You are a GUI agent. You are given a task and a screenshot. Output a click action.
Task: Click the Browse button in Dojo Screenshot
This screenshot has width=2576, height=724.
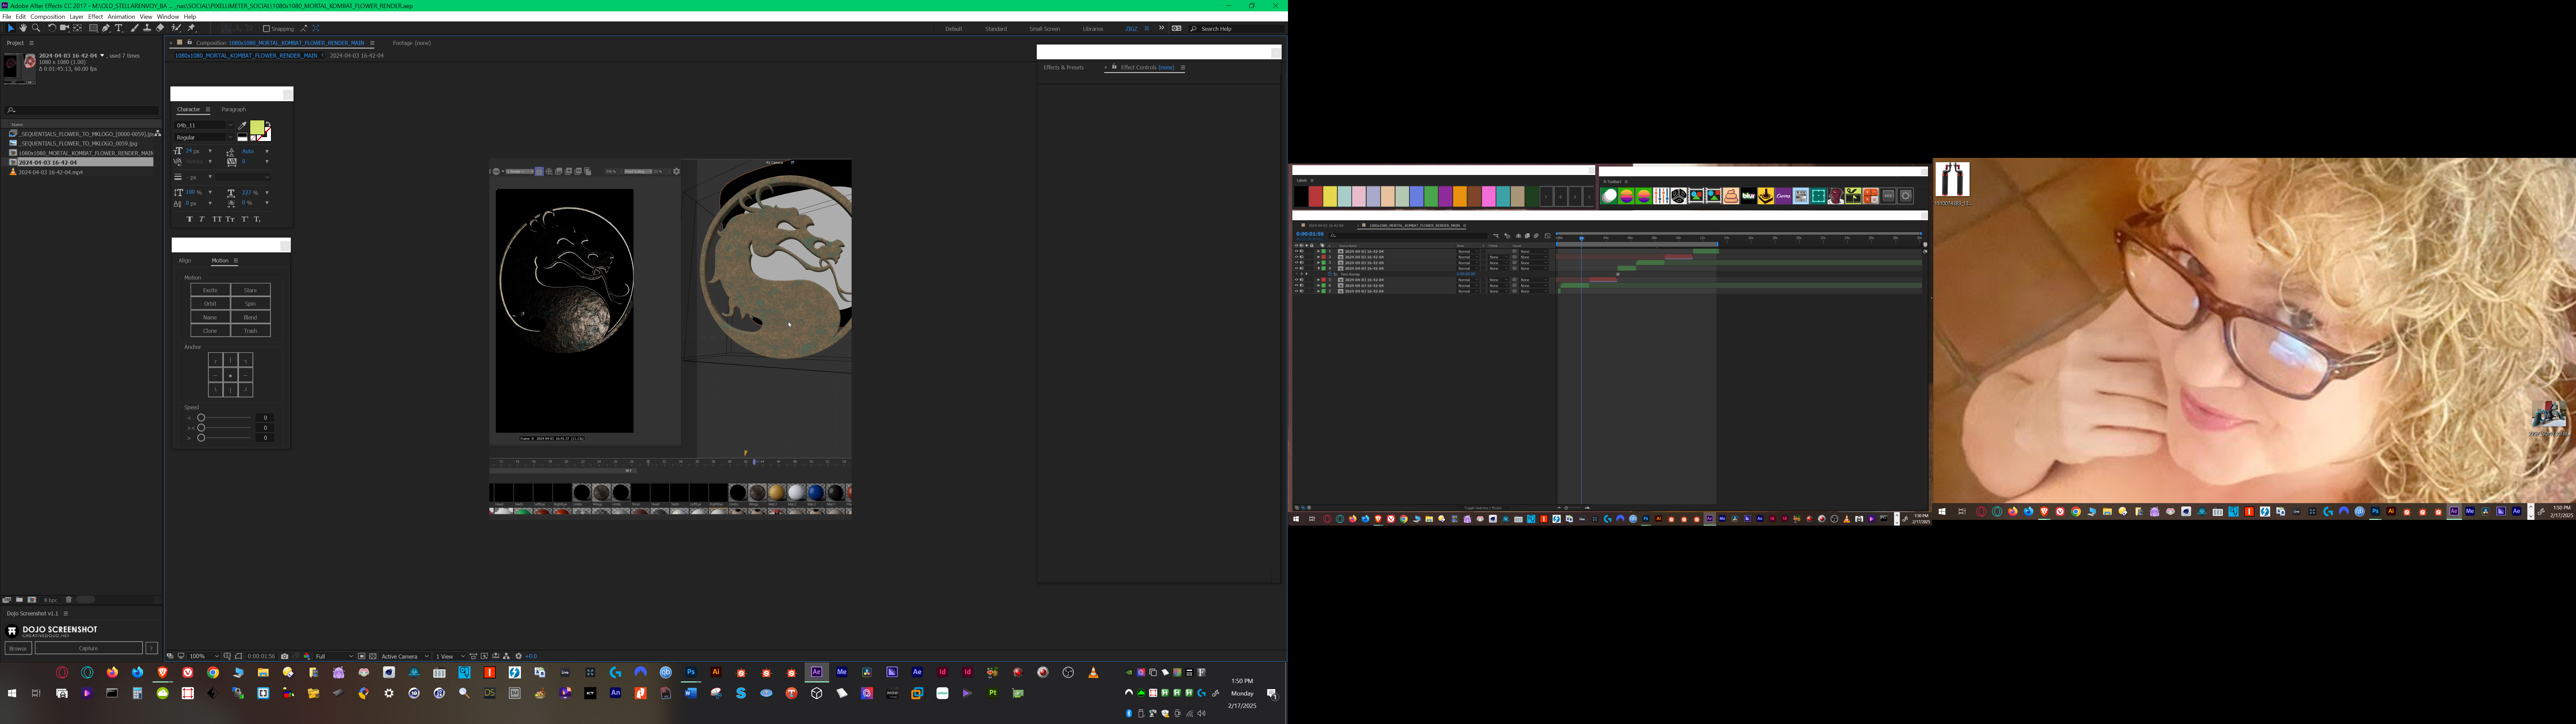coord(18,648)
